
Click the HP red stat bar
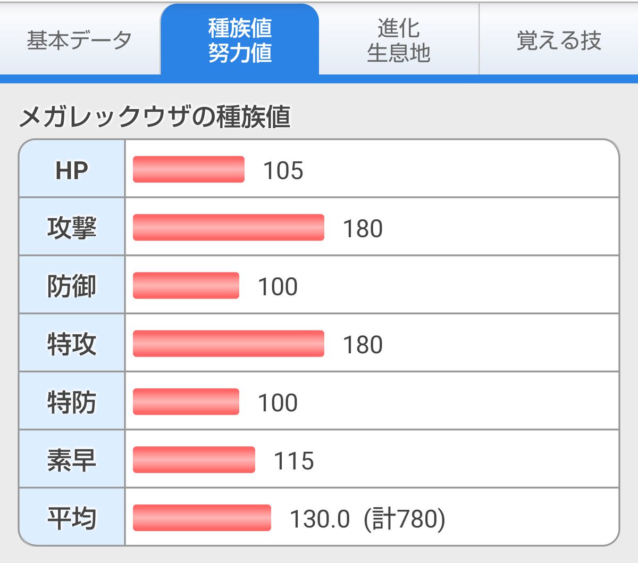click(189, 170)
